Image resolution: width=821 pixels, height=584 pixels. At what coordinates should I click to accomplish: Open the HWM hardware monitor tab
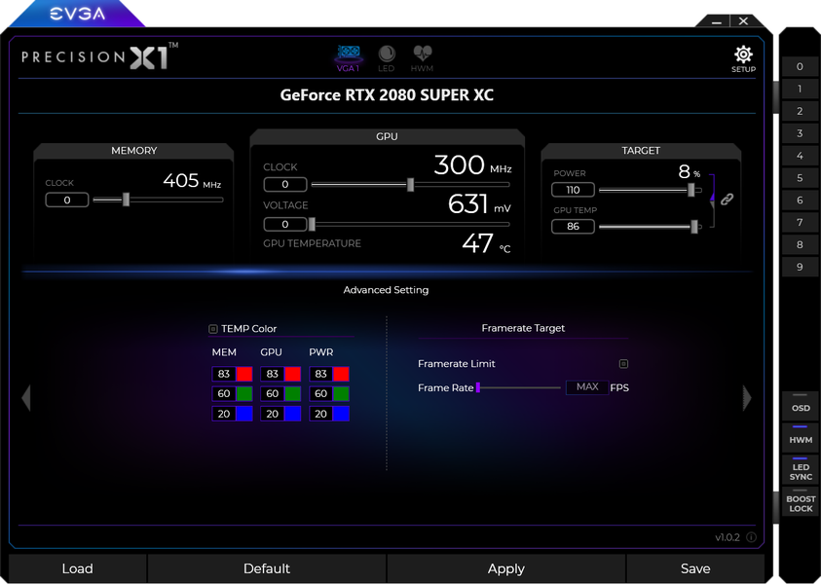click(422, 58)
